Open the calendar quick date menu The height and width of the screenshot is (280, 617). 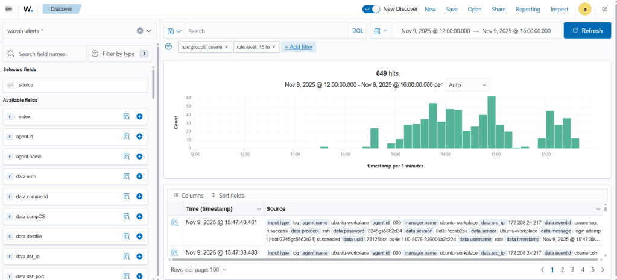point(380,31)
